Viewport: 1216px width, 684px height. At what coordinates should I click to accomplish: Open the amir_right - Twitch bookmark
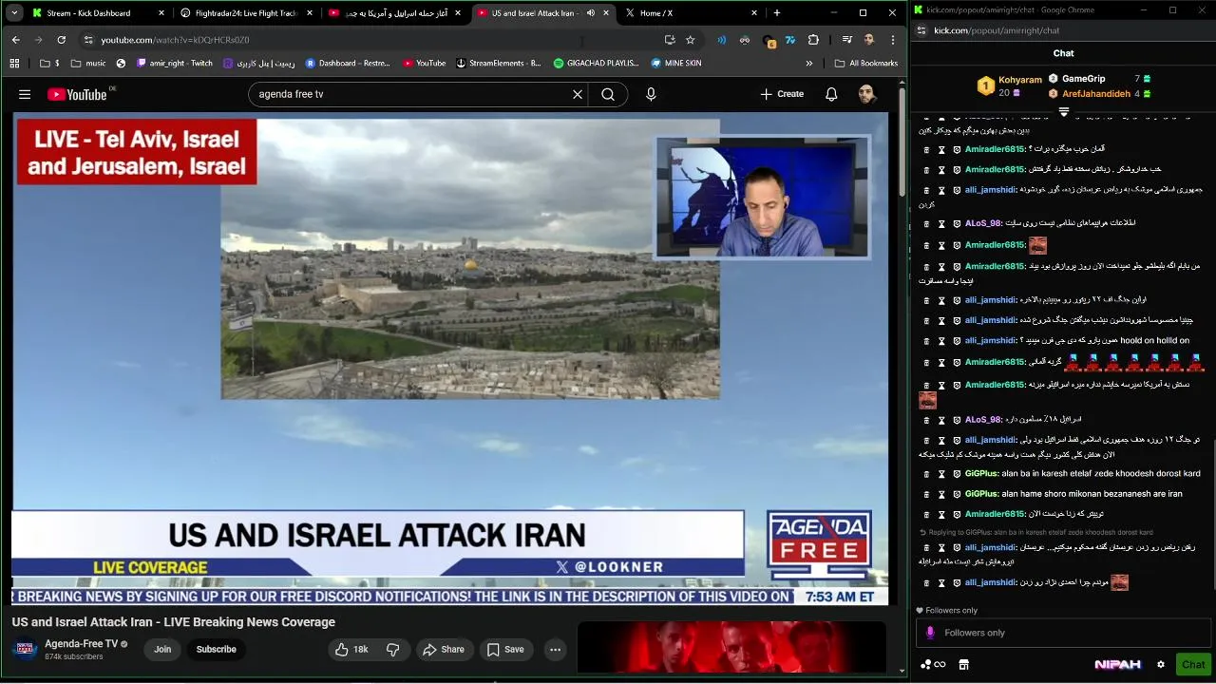pyautogui.click(x=174, y=64)
